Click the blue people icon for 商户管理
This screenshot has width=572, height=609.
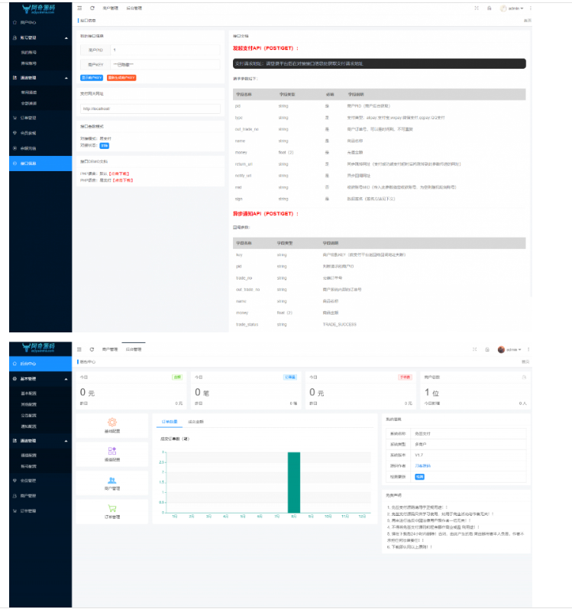(x=111, y=480)
